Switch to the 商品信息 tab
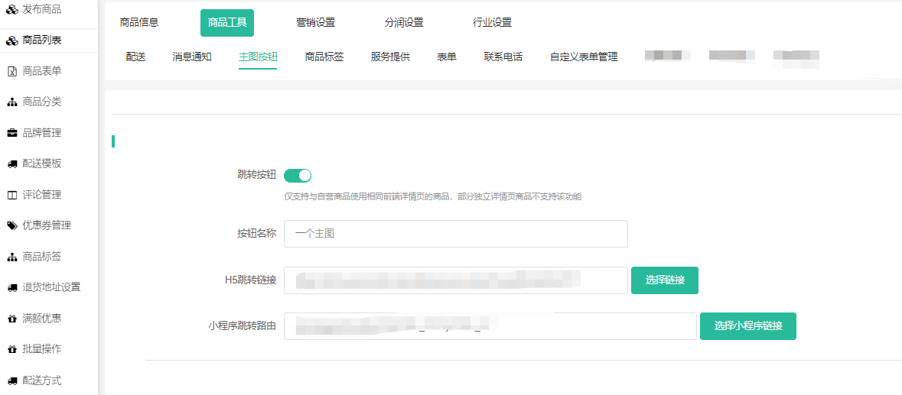Image resolution: width=902 pixels, height=395 pixels. pos(139,23)
